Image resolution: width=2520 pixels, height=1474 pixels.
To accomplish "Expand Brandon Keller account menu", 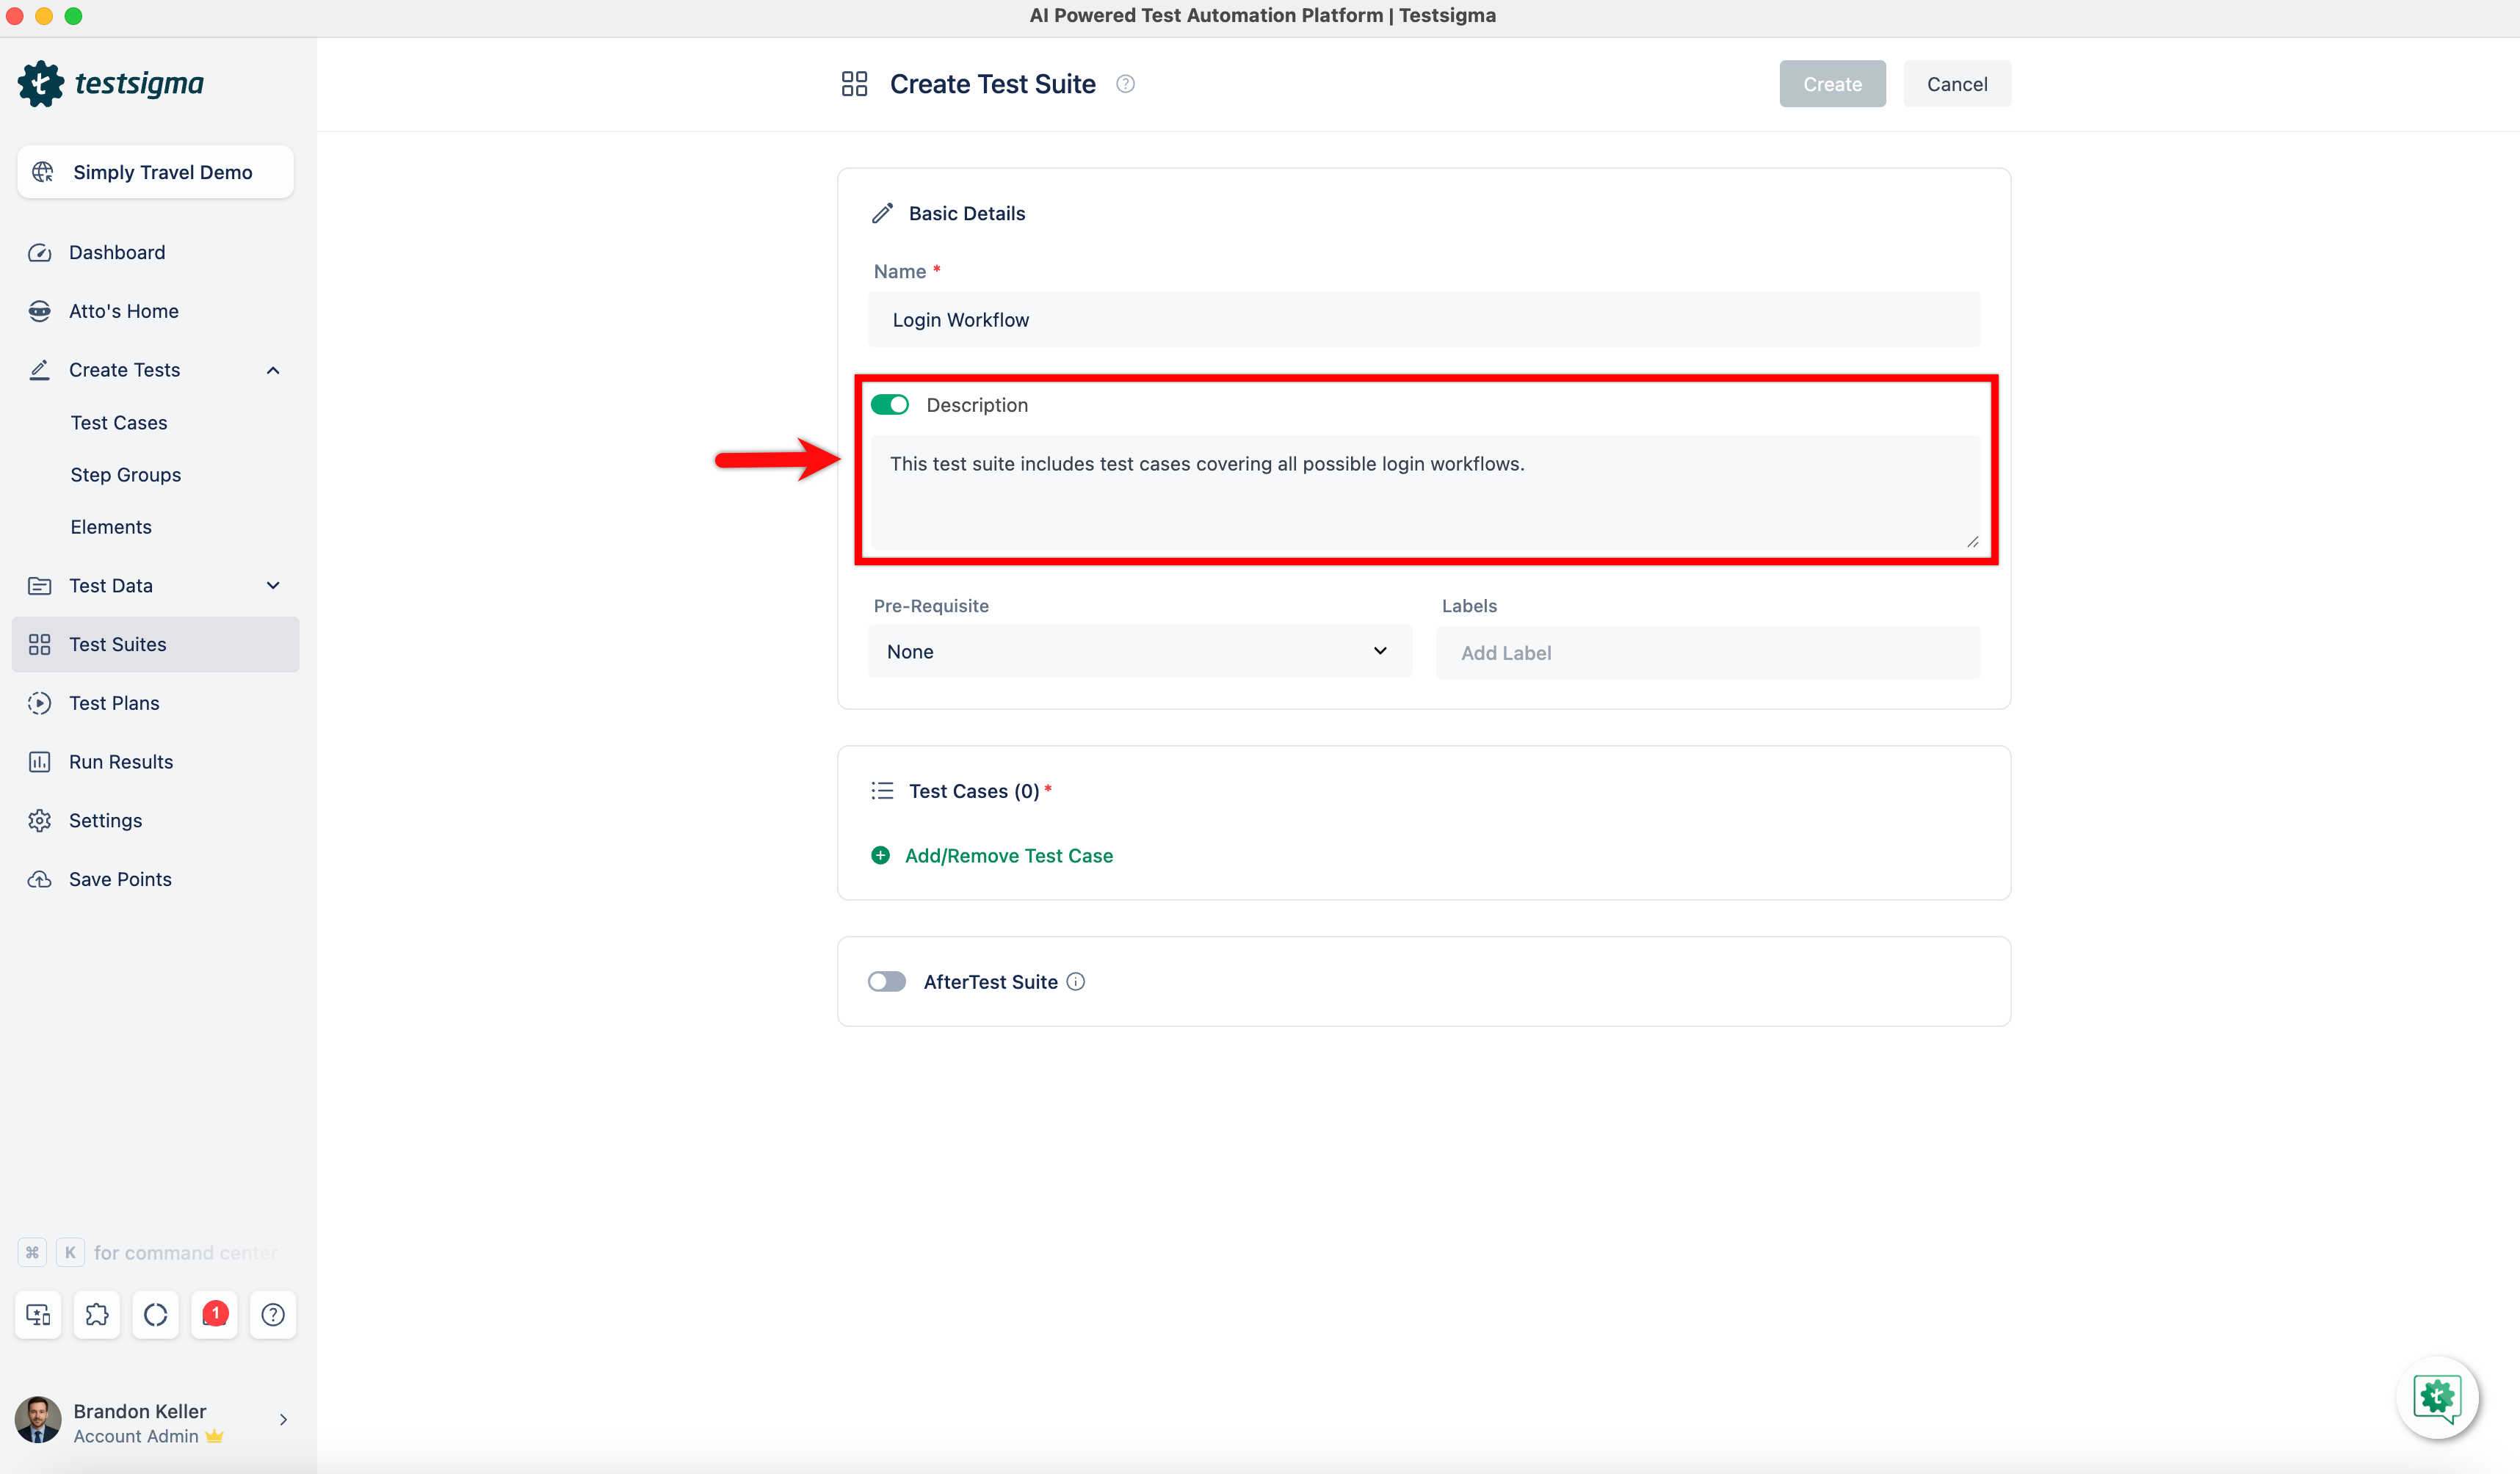I will point(283,1420).
